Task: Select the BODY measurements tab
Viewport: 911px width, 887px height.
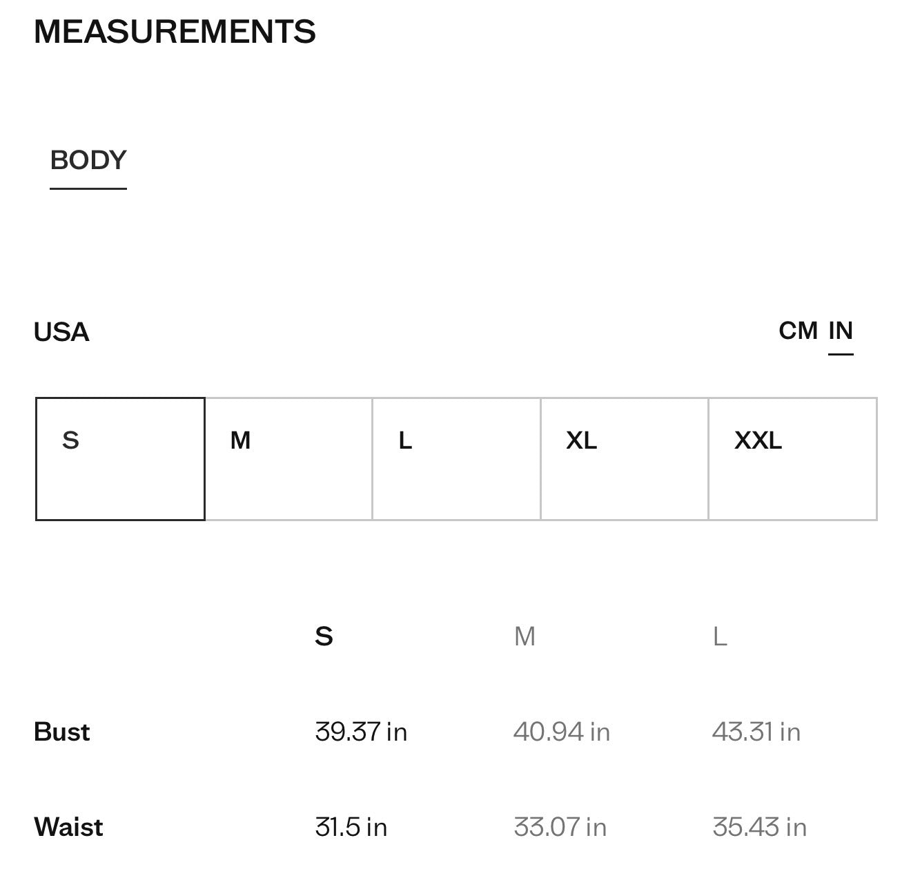Action: pos(88,160)
